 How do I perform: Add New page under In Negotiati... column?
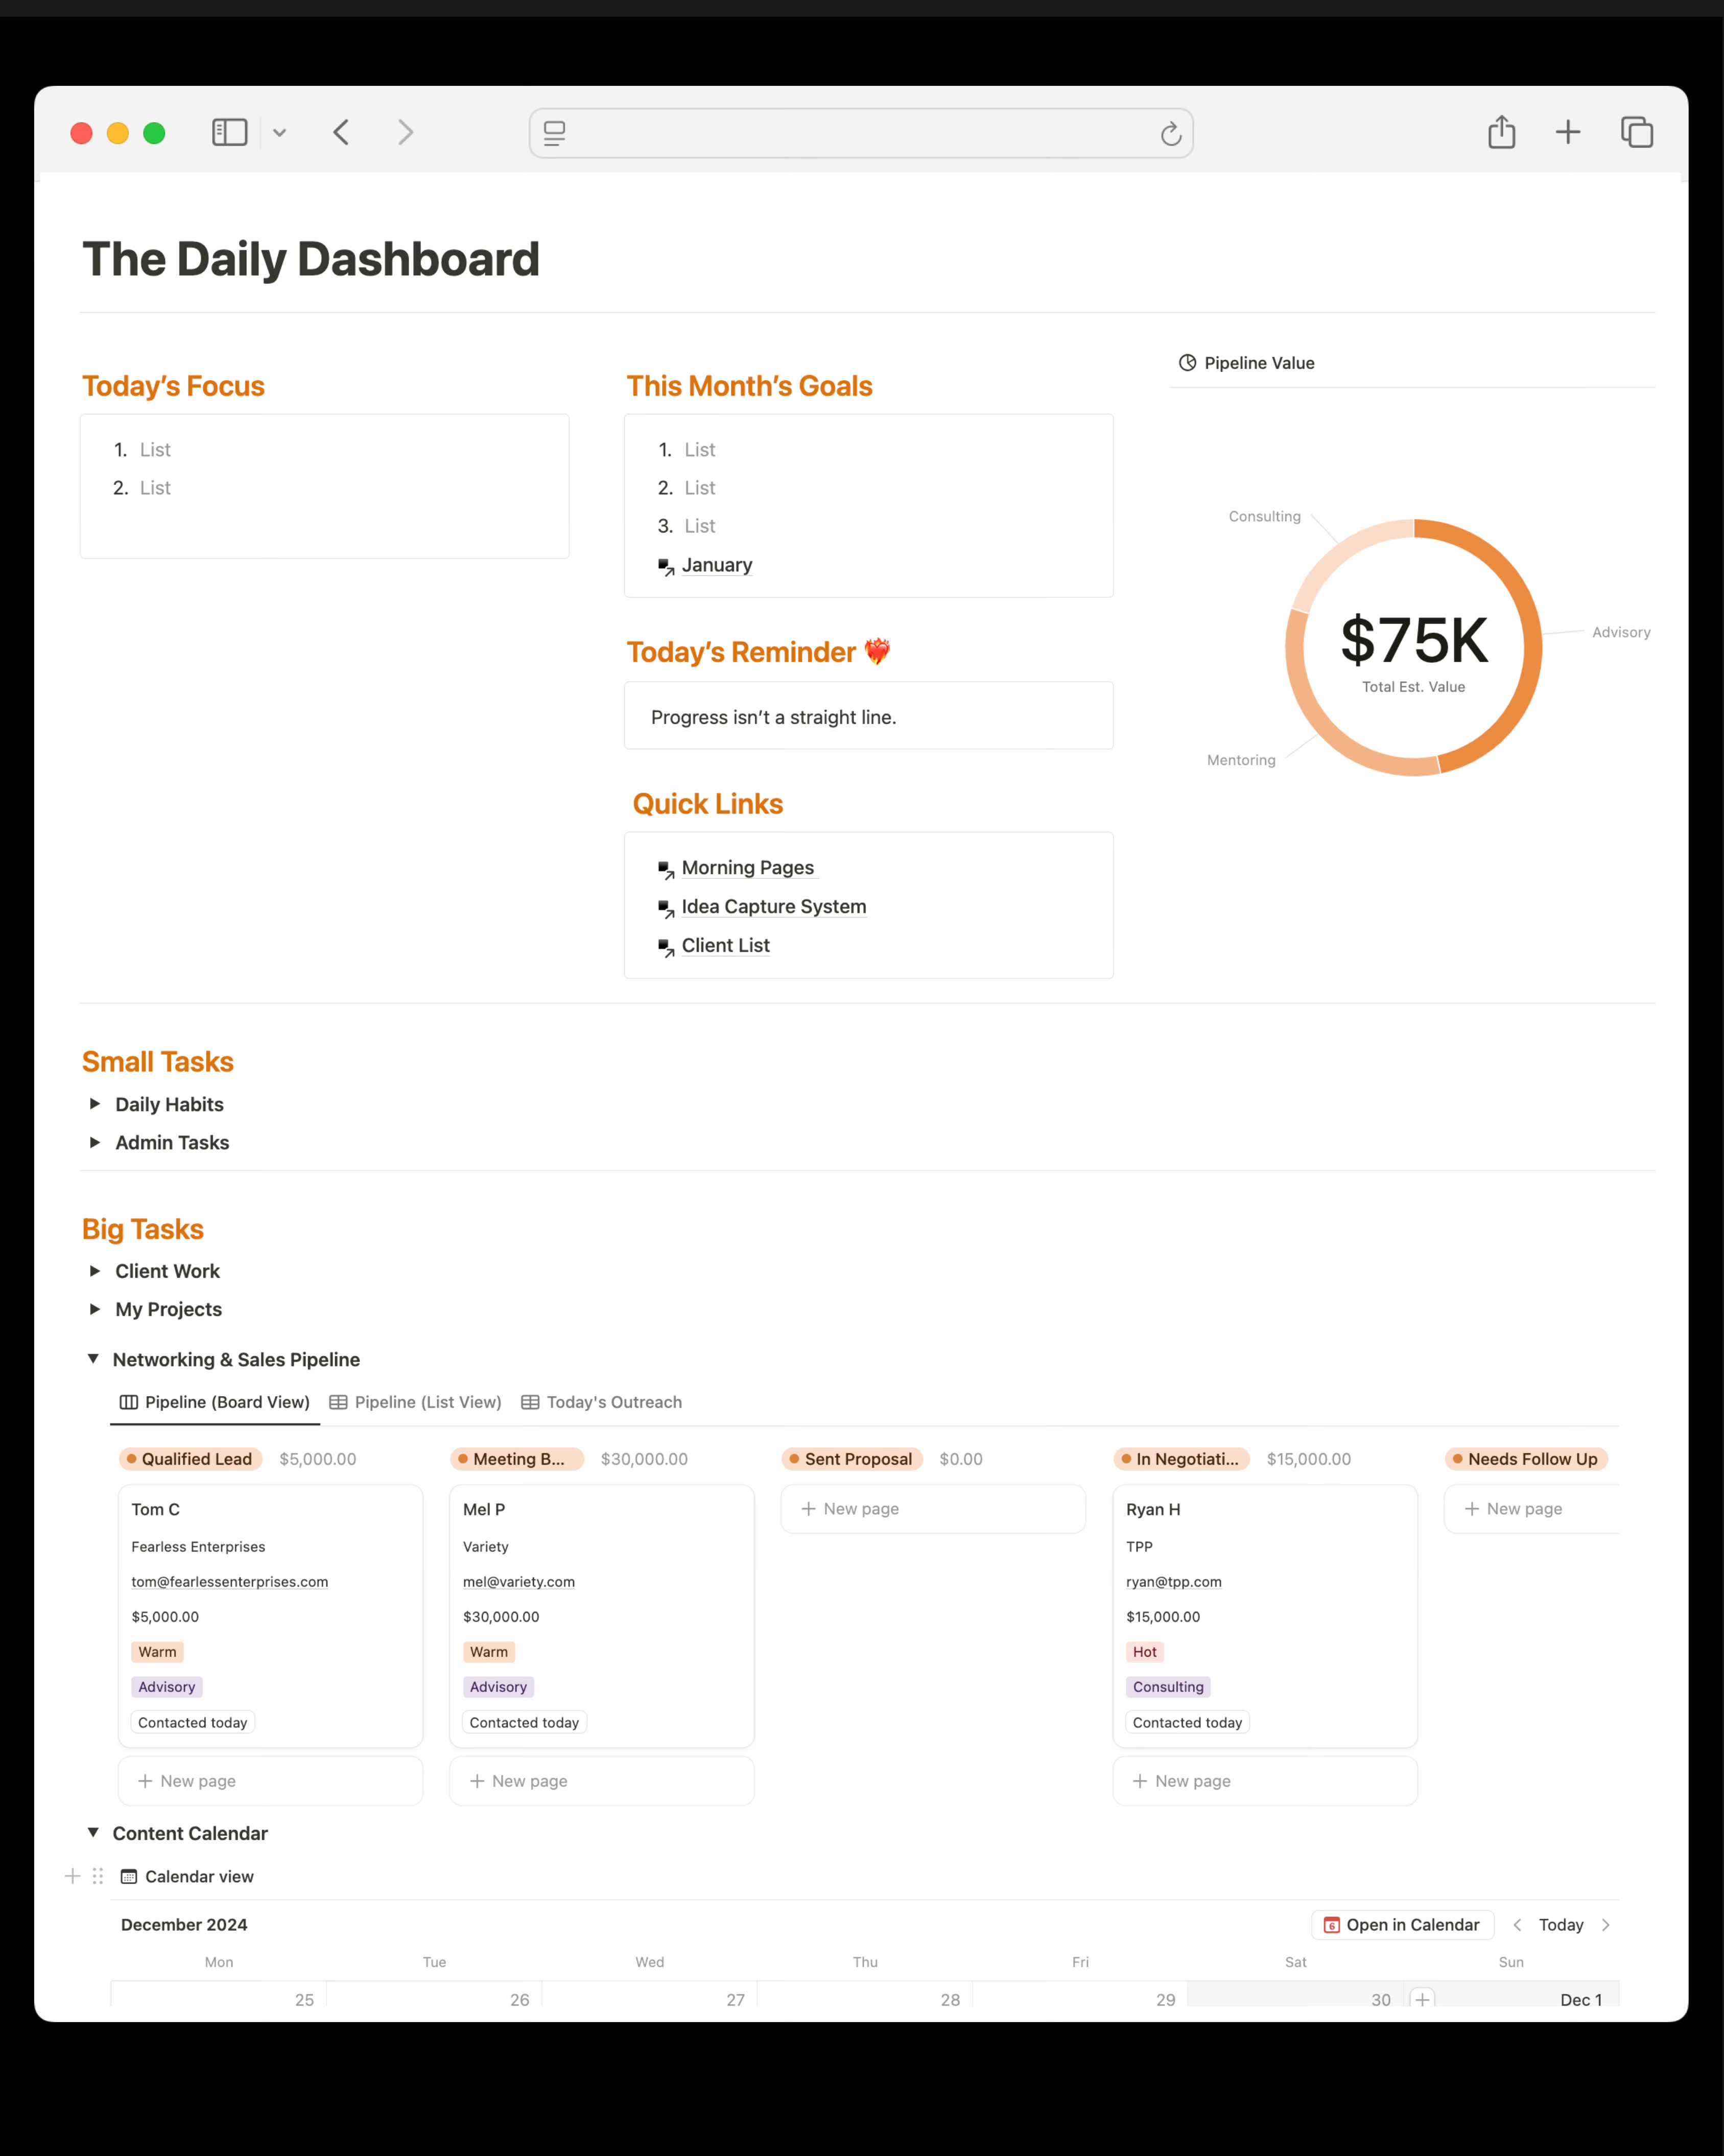pyautogui.click(x=1265, y=1781)
